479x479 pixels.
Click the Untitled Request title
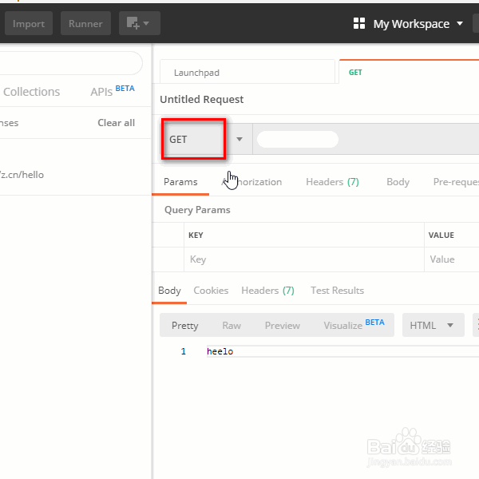202,100
